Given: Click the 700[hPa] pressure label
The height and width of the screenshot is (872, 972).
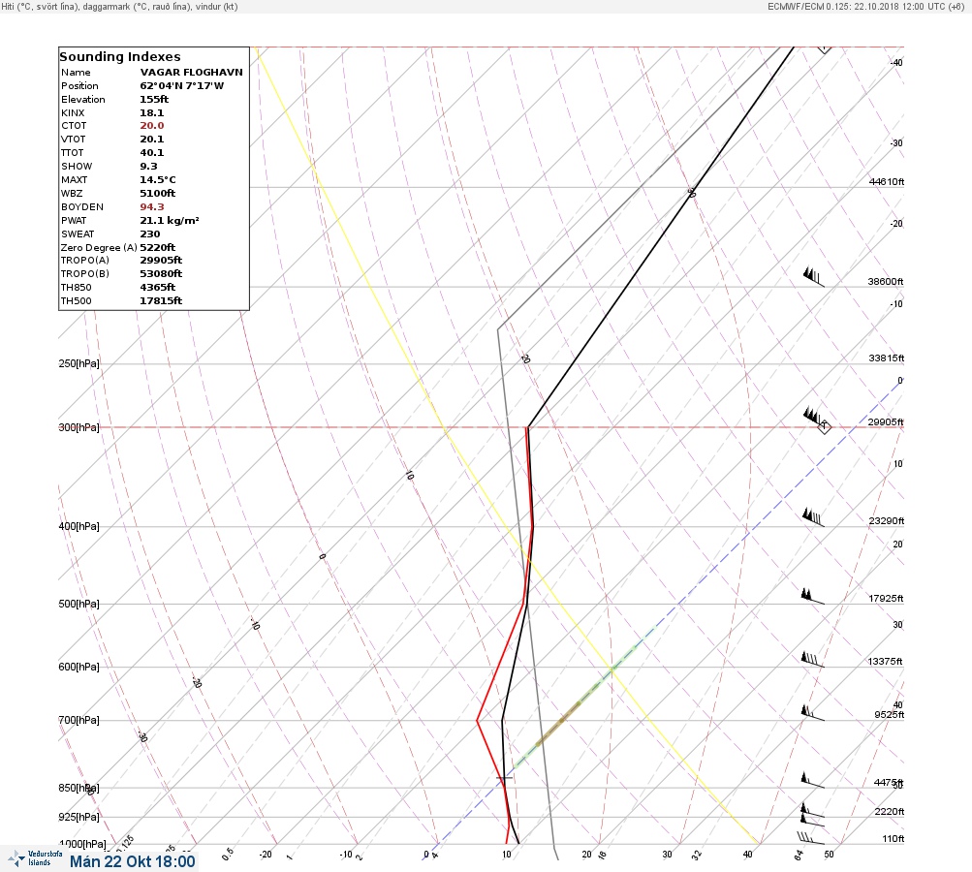Looking at the screenshot, I should [x=78, y=720].
